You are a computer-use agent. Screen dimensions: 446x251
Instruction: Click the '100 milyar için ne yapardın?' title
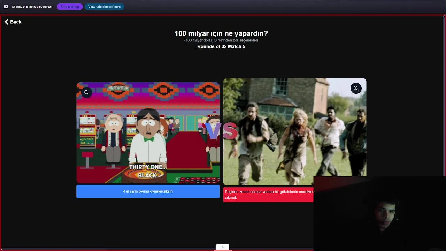221,33
